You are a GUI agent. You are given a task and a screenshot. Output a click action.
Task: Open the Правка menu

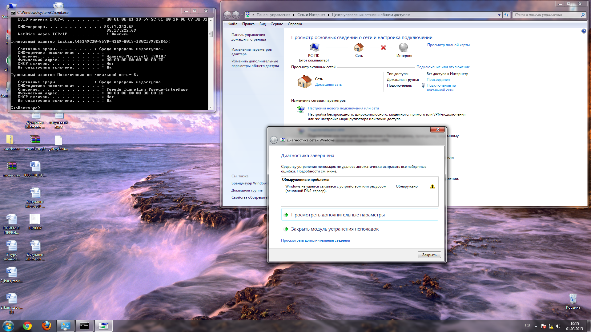pyautogui.click(x=248, y=24)
